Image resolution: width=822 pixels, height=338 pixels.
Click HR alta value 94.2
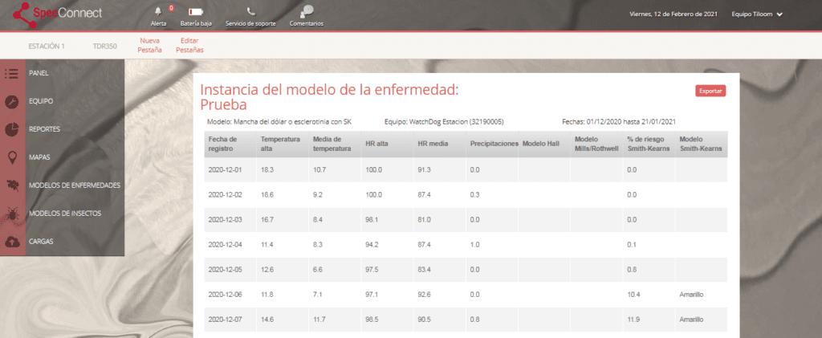coord(371,244)
